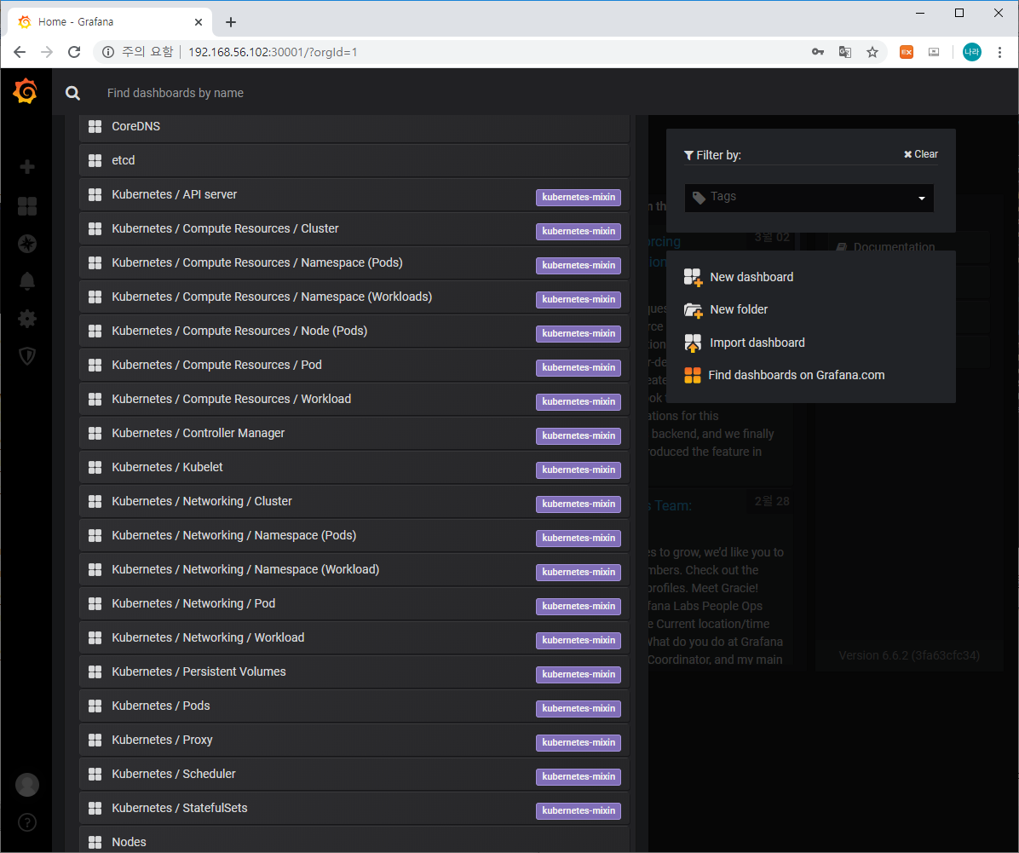Open the Chrome three-dot menu

(x=999, y=52)
